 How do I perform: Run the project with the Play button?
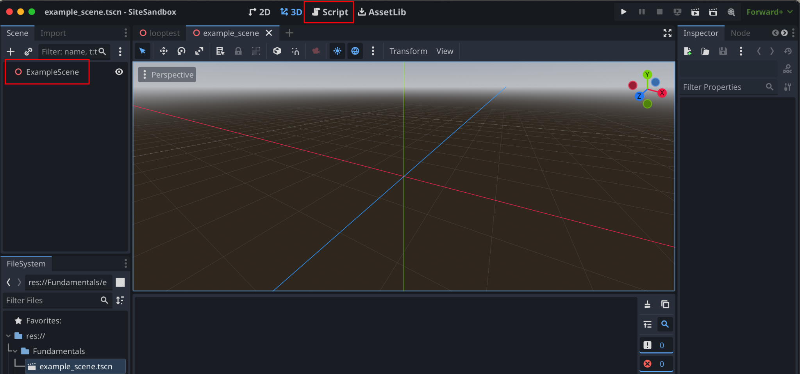623,12
